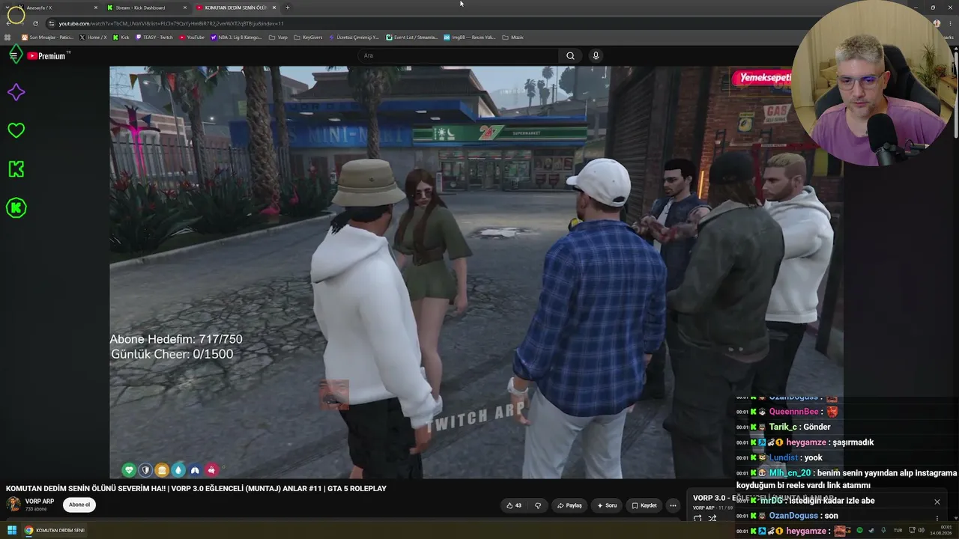The height and width of the screenshot is (539, 959).
Task: Open Event List / Streamla bookmark
Action: pos(412,37)
